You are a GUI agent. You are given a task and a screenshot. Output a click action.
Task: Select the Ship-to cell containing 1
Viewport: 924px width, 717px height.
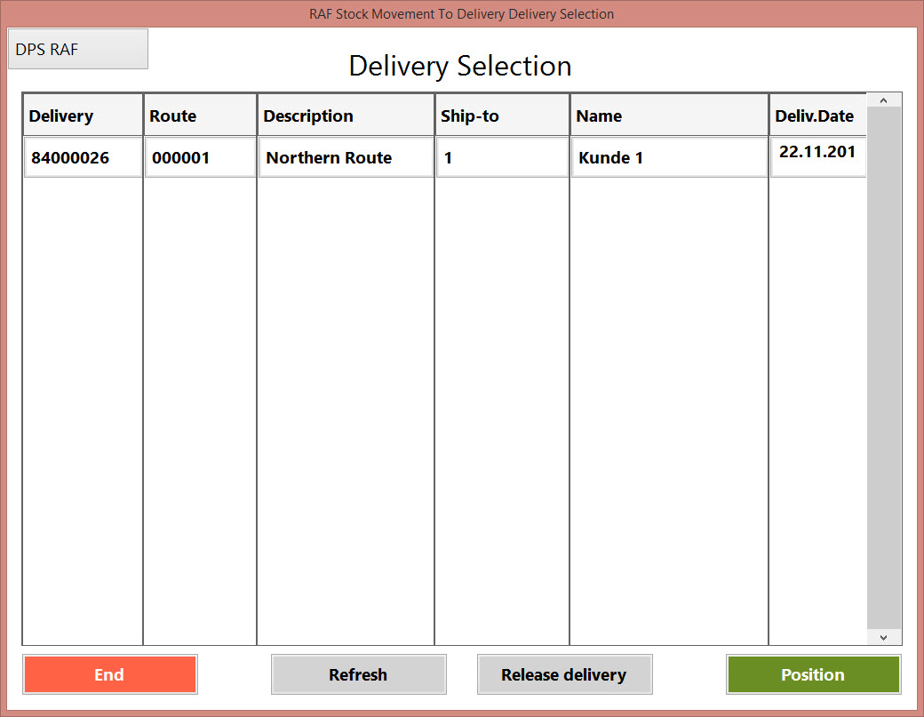tap(502, 158)
